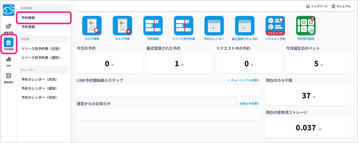Open the カルテ検索 shortcut icon
Screen dimensions: 358x143
click(x=92, y=26)
